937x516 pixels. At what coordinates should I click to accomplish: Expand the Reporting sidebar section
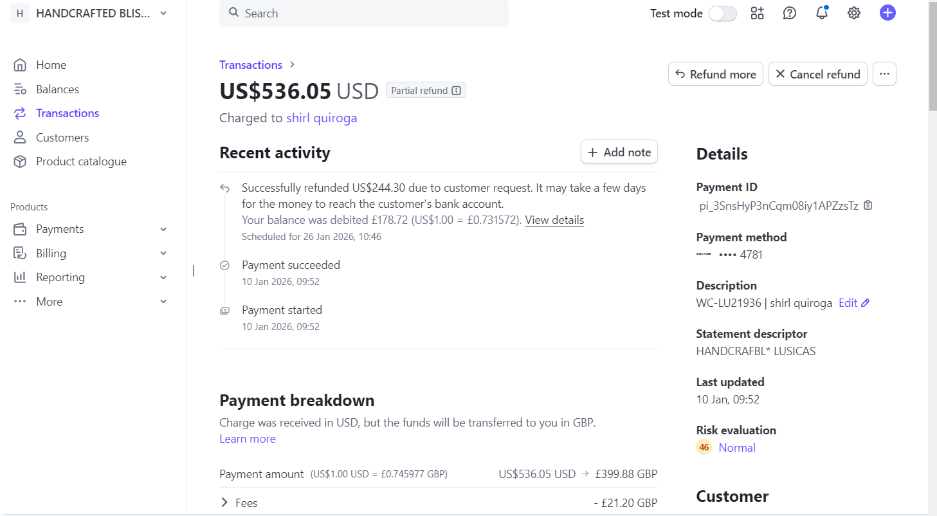pos(90,277)
